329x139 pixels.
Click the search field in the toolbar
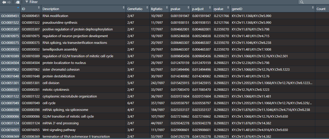coord(313,2)
